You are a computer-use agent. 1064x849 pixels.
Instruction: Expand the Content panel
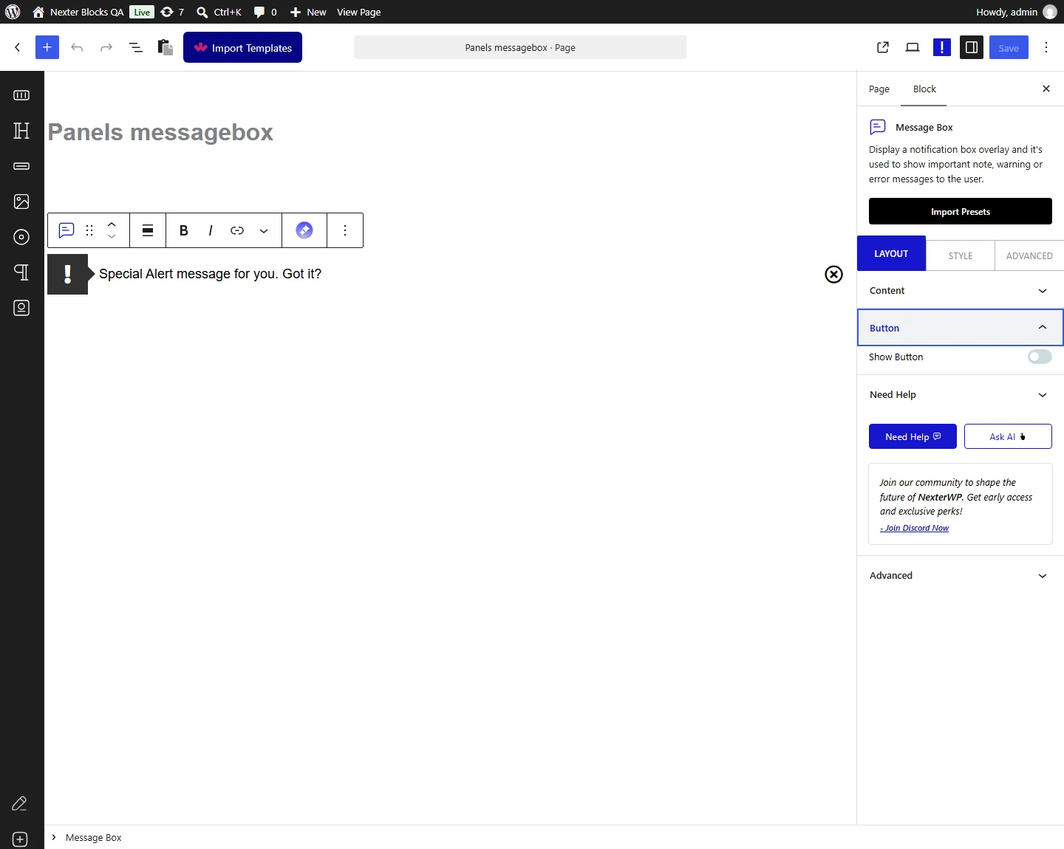pyautogui.click(x=961, y=291)
